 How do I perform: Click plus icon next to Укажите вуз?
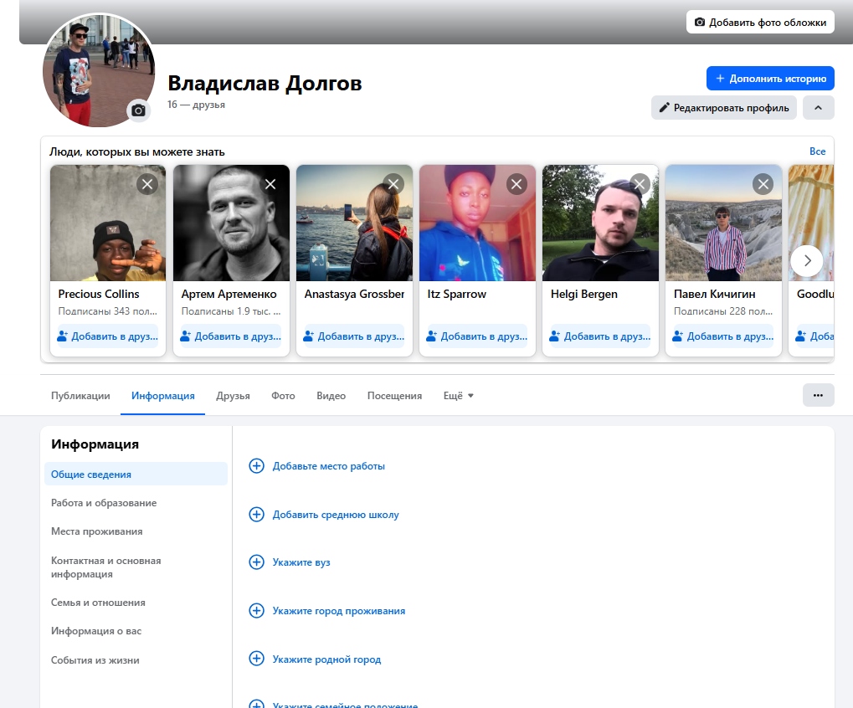(x=257, y=562)
